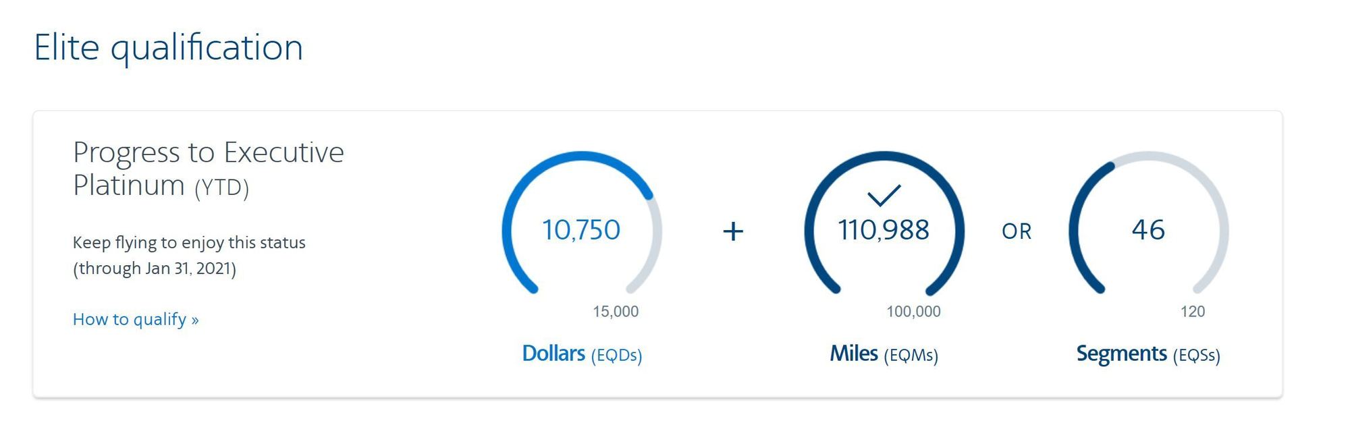
Task: Click the checkmark icon above 110,988
Action: pos(884,195)
